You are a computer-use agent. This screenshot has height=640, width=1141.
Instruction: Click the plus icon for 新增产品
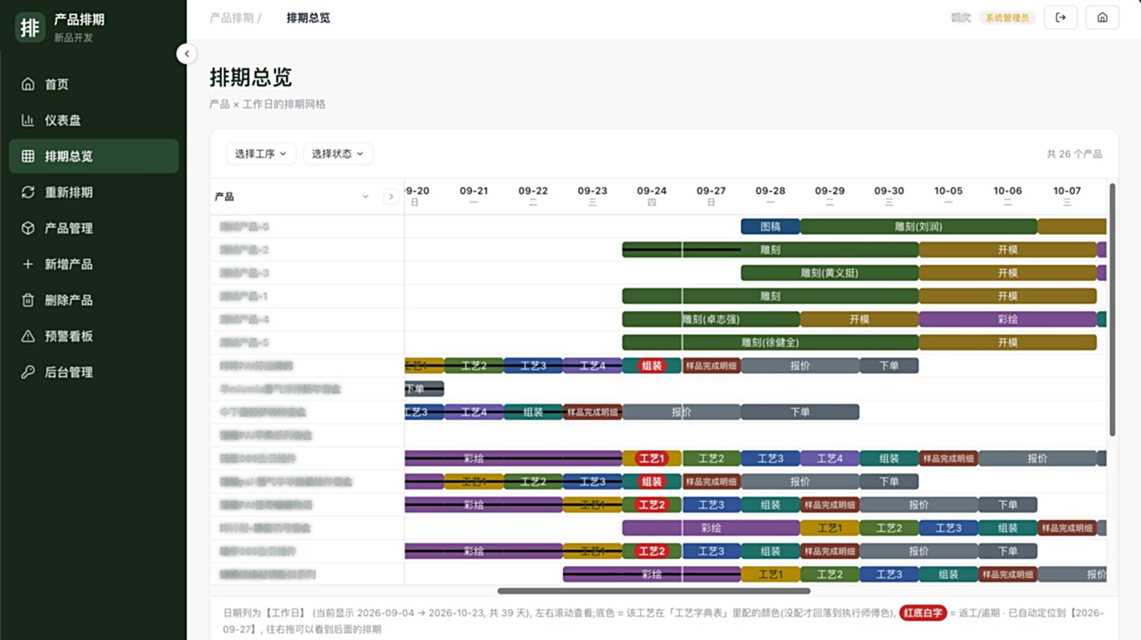click(28, 264)
